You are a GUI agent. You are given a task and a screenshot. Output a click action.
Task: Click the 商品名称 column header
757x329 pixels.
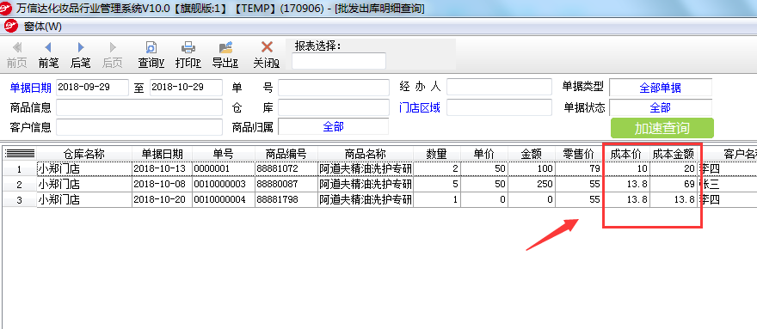366,155
